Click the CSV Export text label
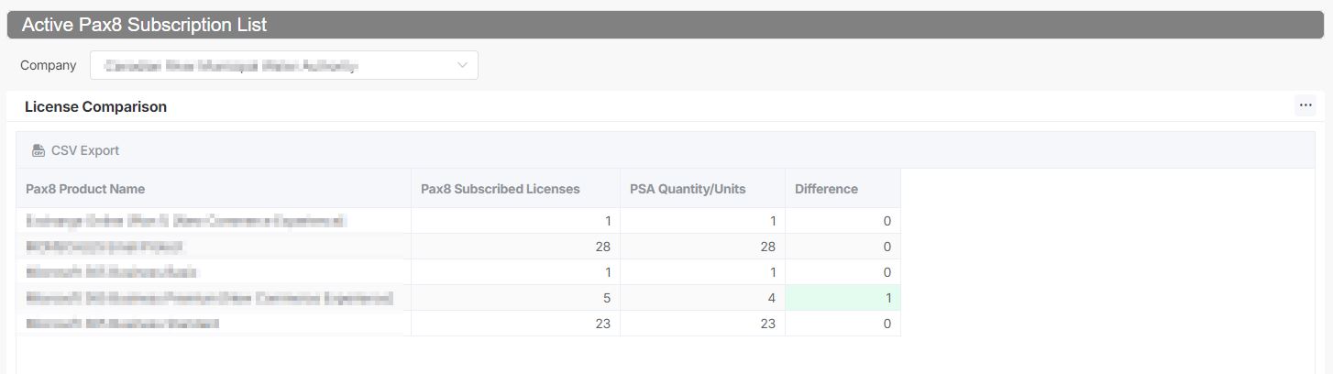Screen dimensions: 1333x374 85,150
